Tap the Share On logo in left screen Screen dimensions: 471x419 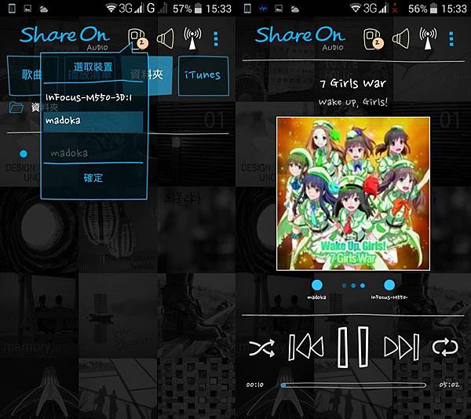click(x=65, y=37)
